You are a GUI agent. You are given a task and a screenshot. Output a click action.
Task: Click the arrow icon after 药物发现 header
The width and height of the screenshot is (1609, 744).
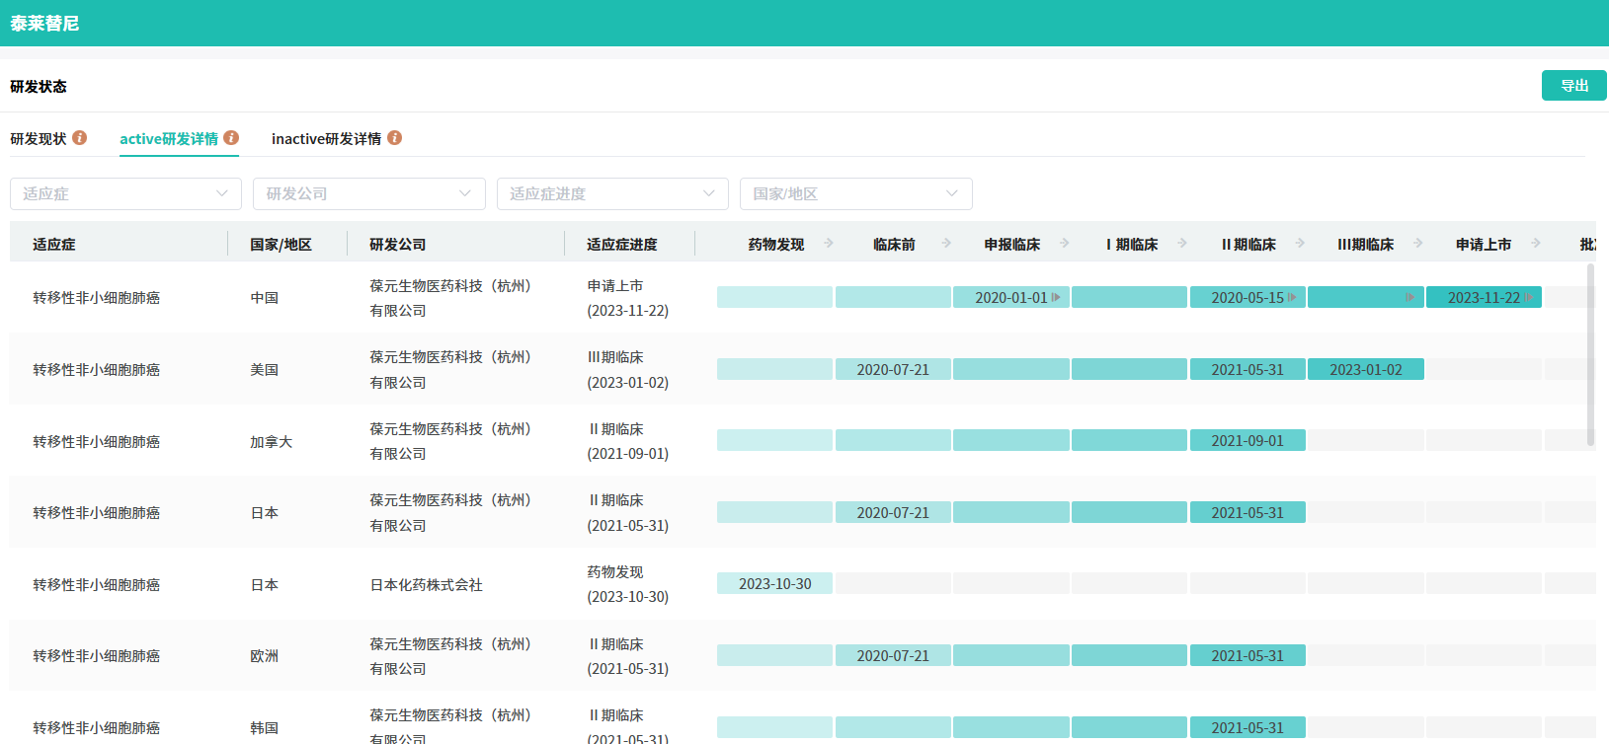tap(829, 243)
